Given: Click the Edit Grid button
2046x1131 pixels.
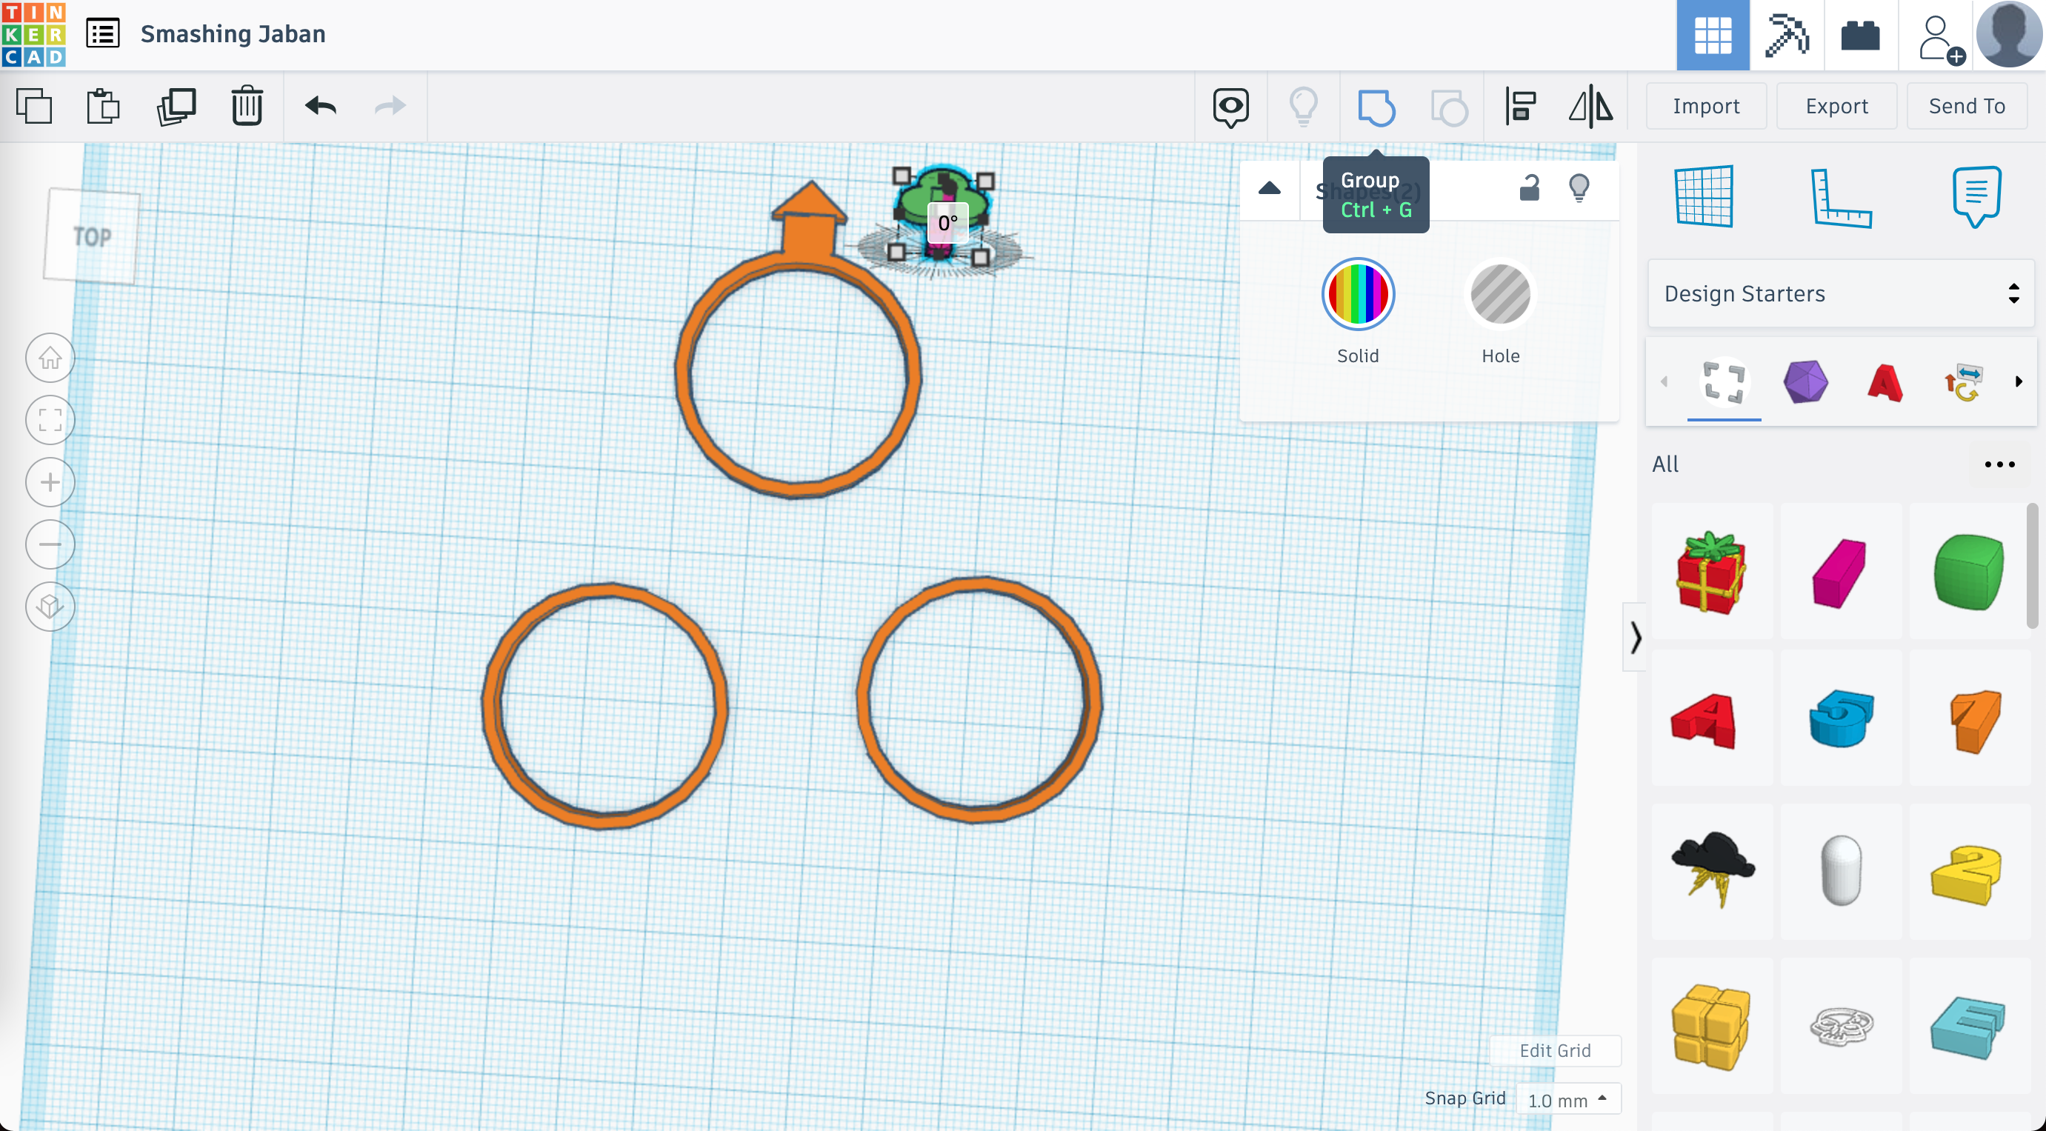Looking at the screenshot, I should [1554, 1051].
